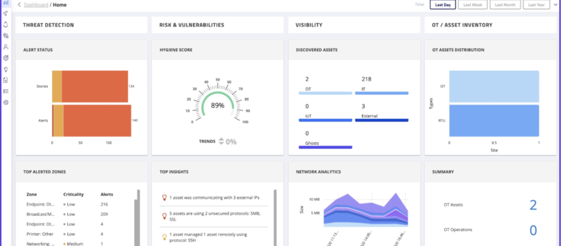561x246 pixels.
Task: Open the Risk & Vulnerabilities section header
Action: [x=218, y=25]
